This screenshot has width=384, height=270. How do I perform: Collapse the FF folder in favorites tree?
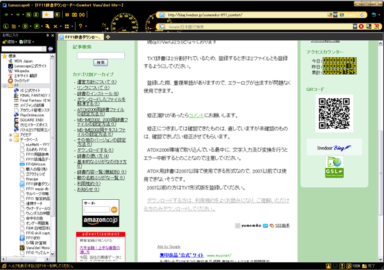click(4, 86)
